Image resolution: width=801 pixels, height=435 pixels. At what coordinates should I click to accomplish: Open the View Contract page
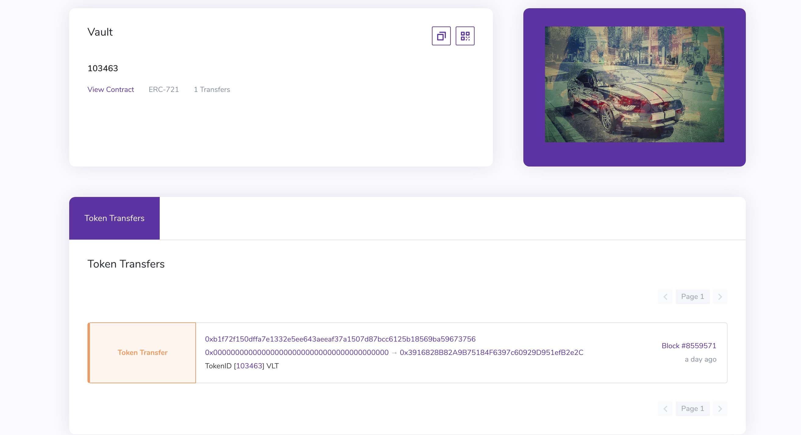point(111,89)
